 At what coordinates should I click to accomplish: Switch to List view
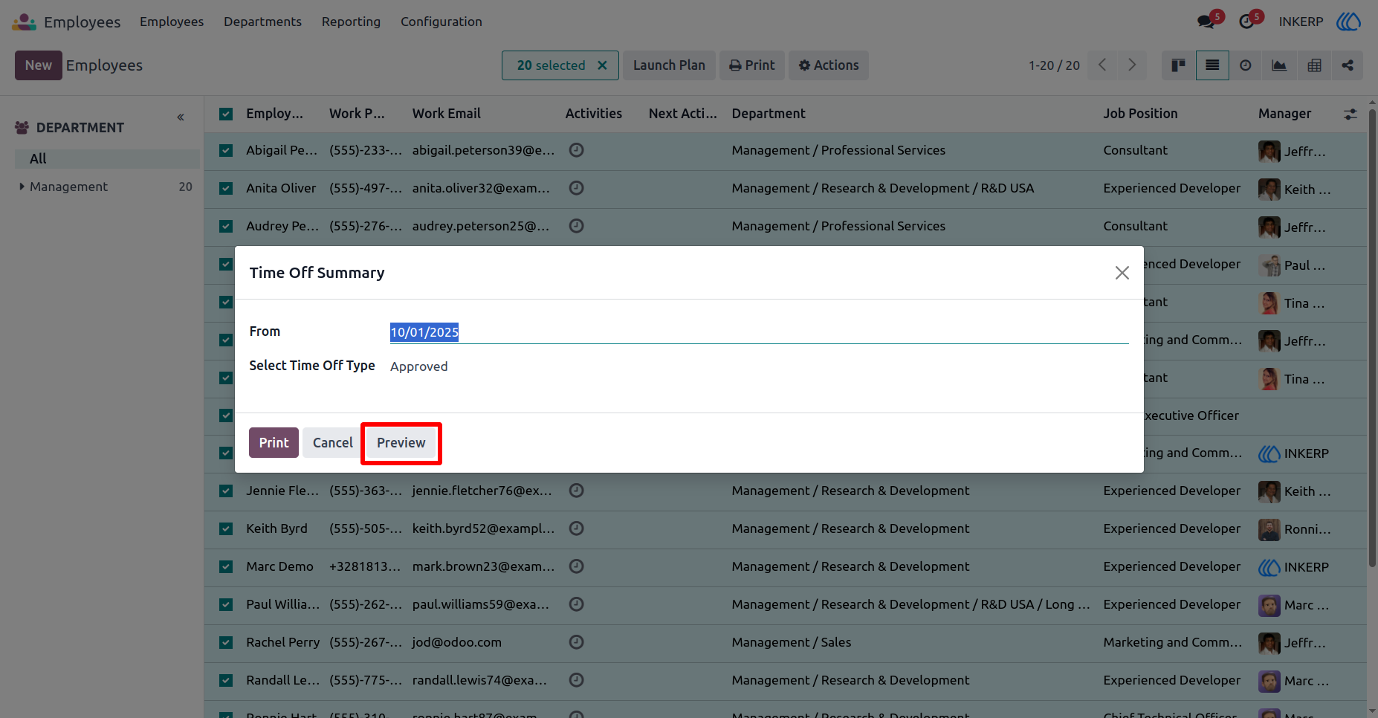1212,65
